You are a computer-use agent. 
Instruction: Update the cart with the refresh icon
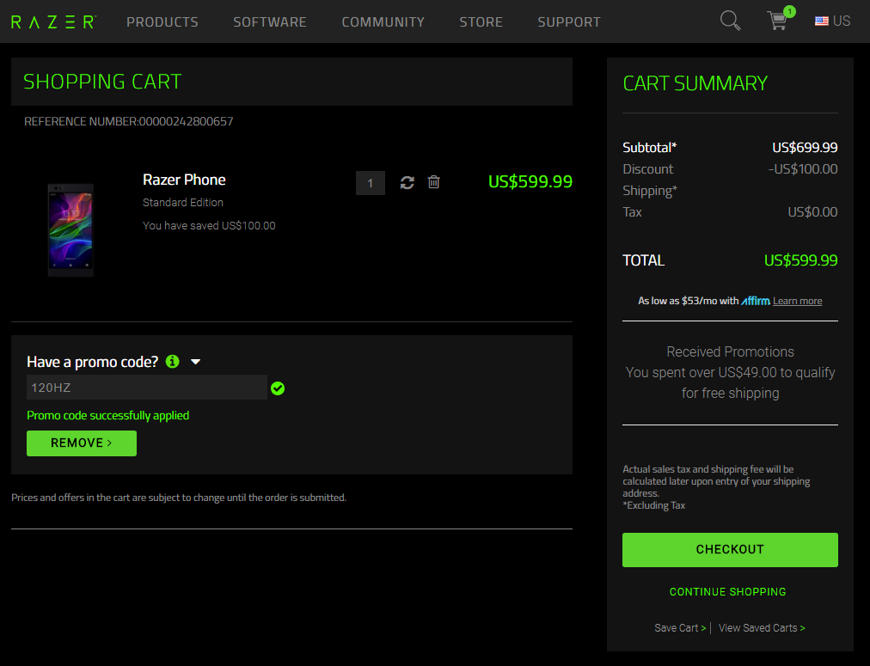point(407,182)
